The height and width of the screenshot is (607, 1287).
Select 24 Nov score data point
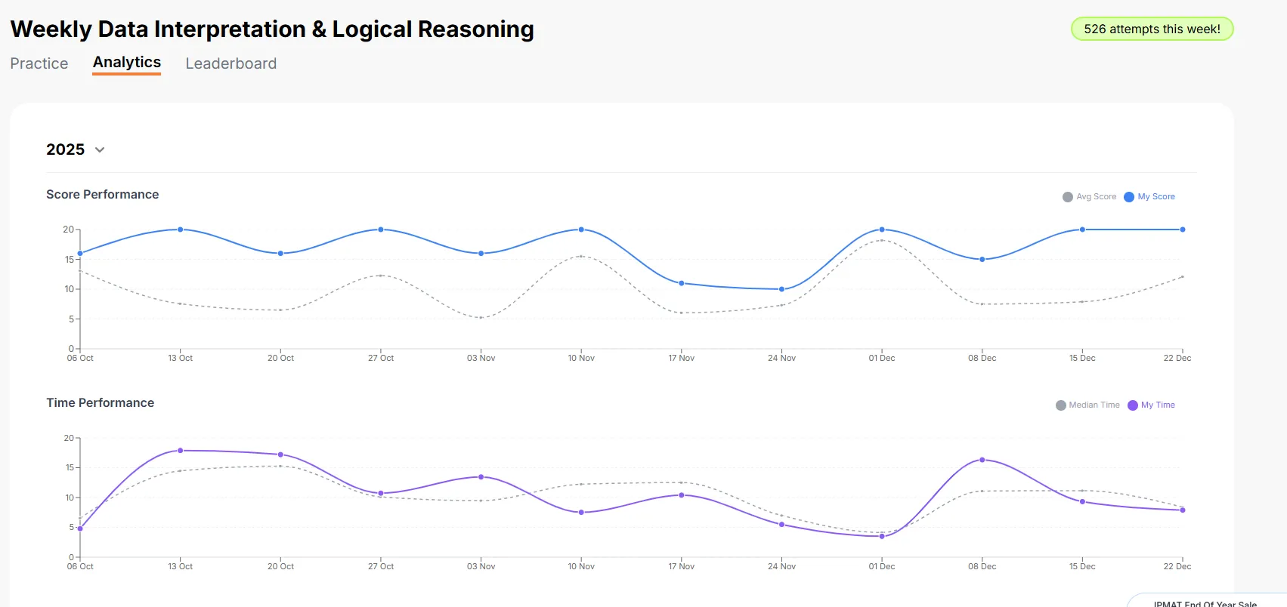(x=781, y=289)
